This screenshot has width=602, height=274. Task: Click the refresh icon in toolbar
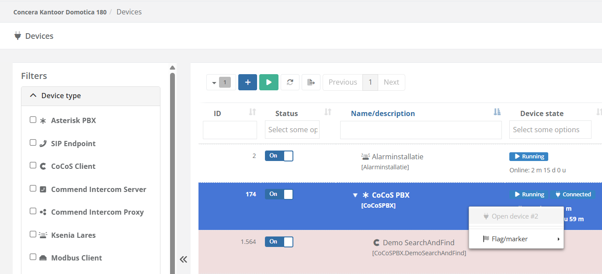(x=290, y=82)
